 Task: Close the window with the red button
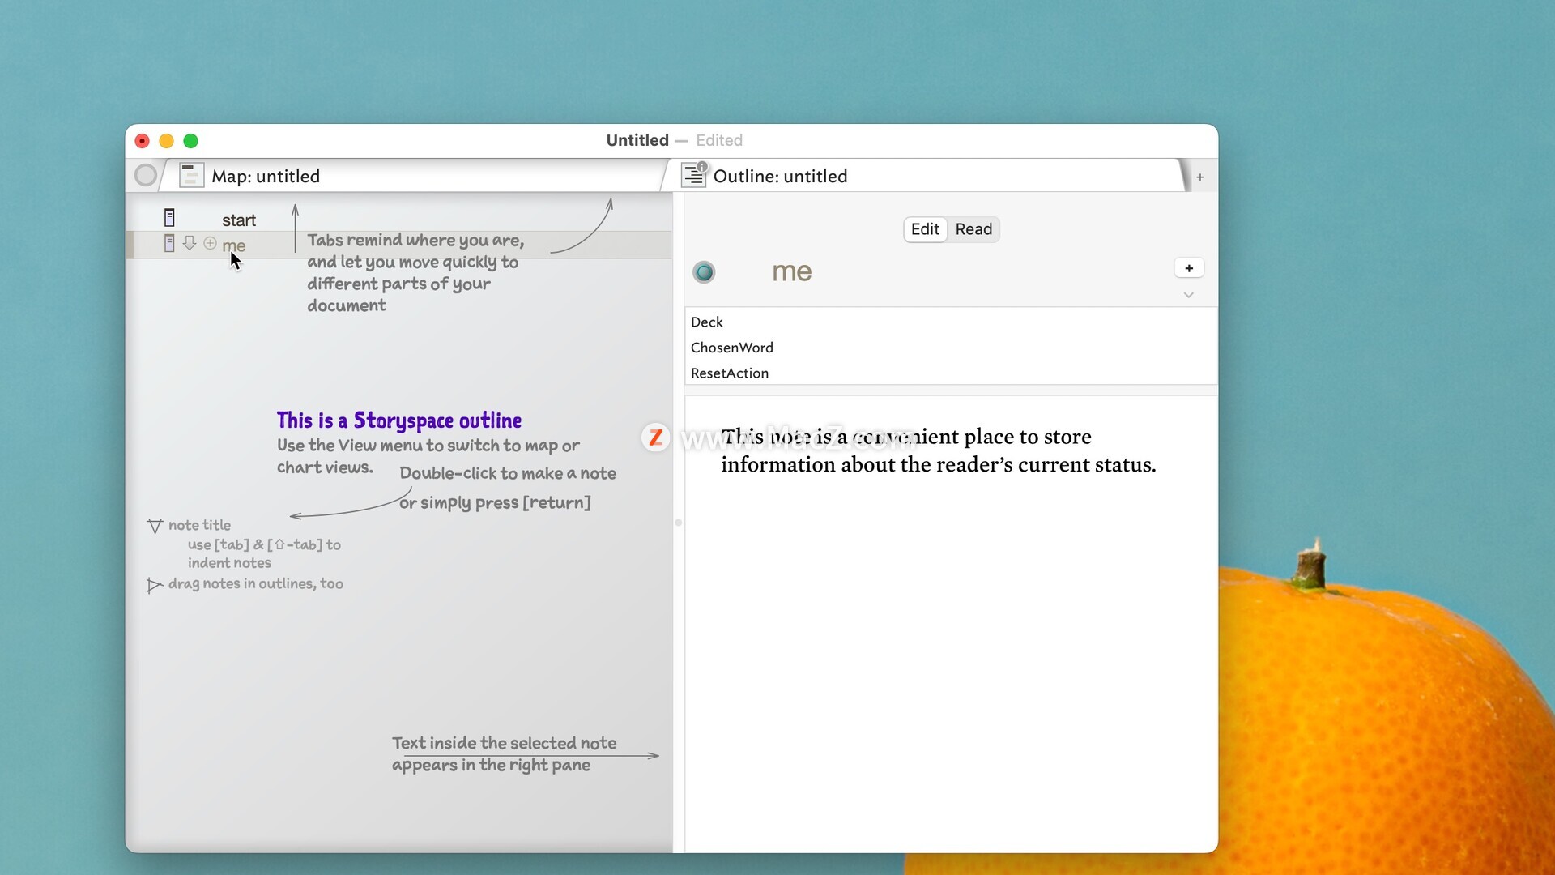[142, 141]
